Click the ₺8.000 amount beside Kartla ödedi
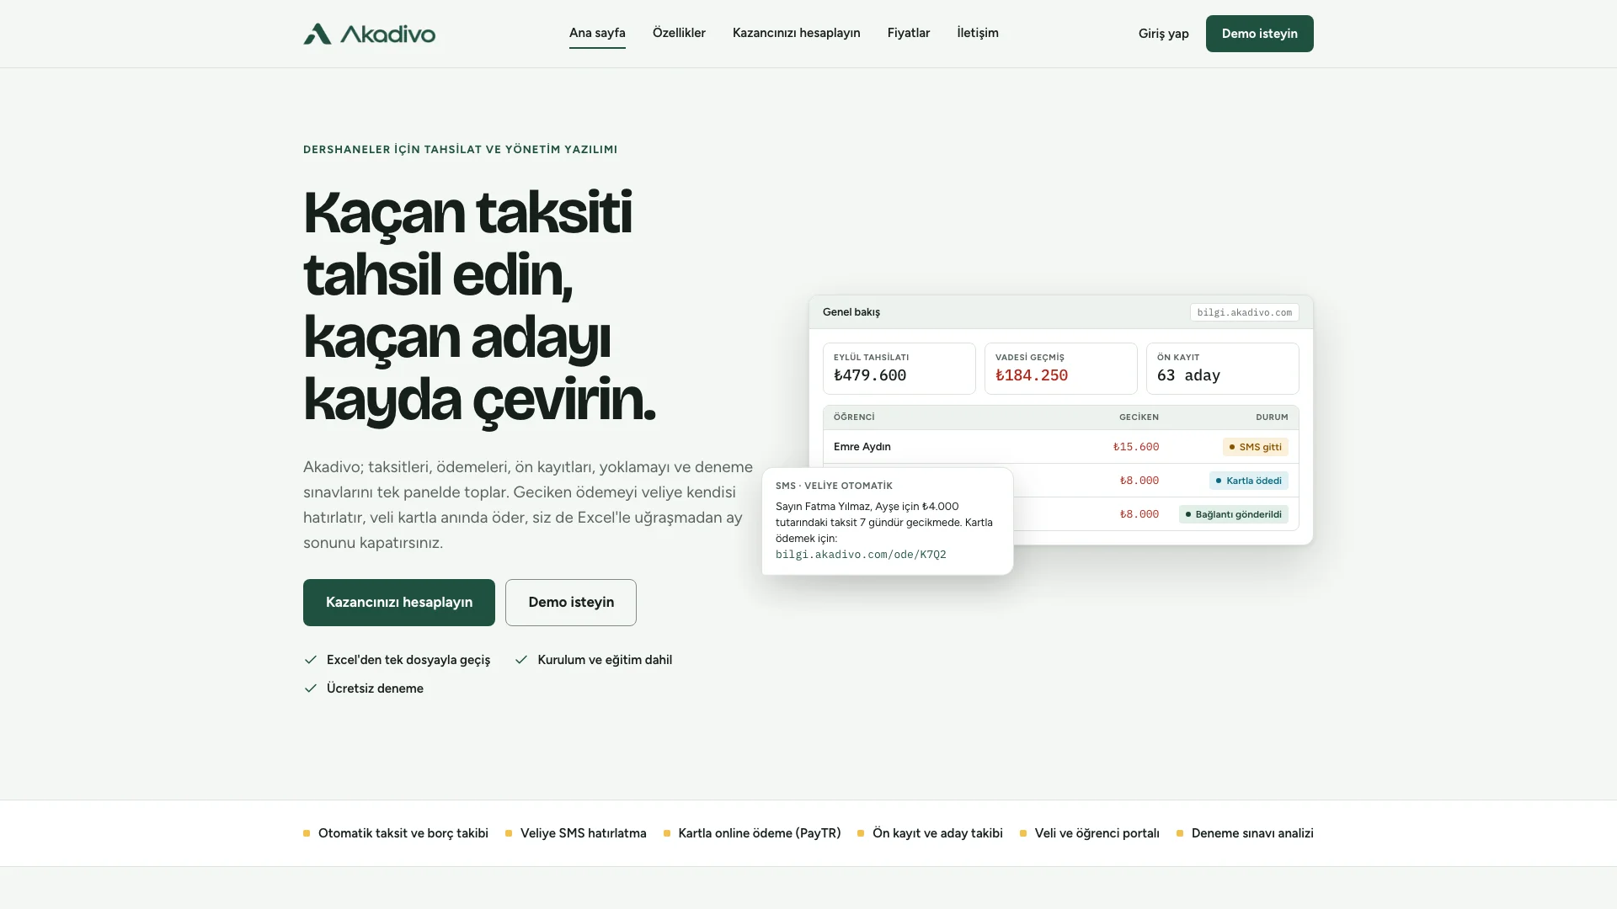The image size is (1617, 909). [1139, 481]
